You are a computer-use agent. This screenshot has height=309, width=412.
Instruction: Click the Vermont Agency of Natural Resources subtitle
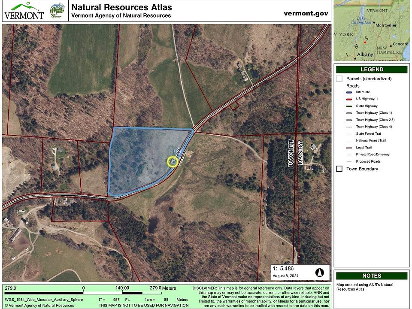[x=121, y=16]
